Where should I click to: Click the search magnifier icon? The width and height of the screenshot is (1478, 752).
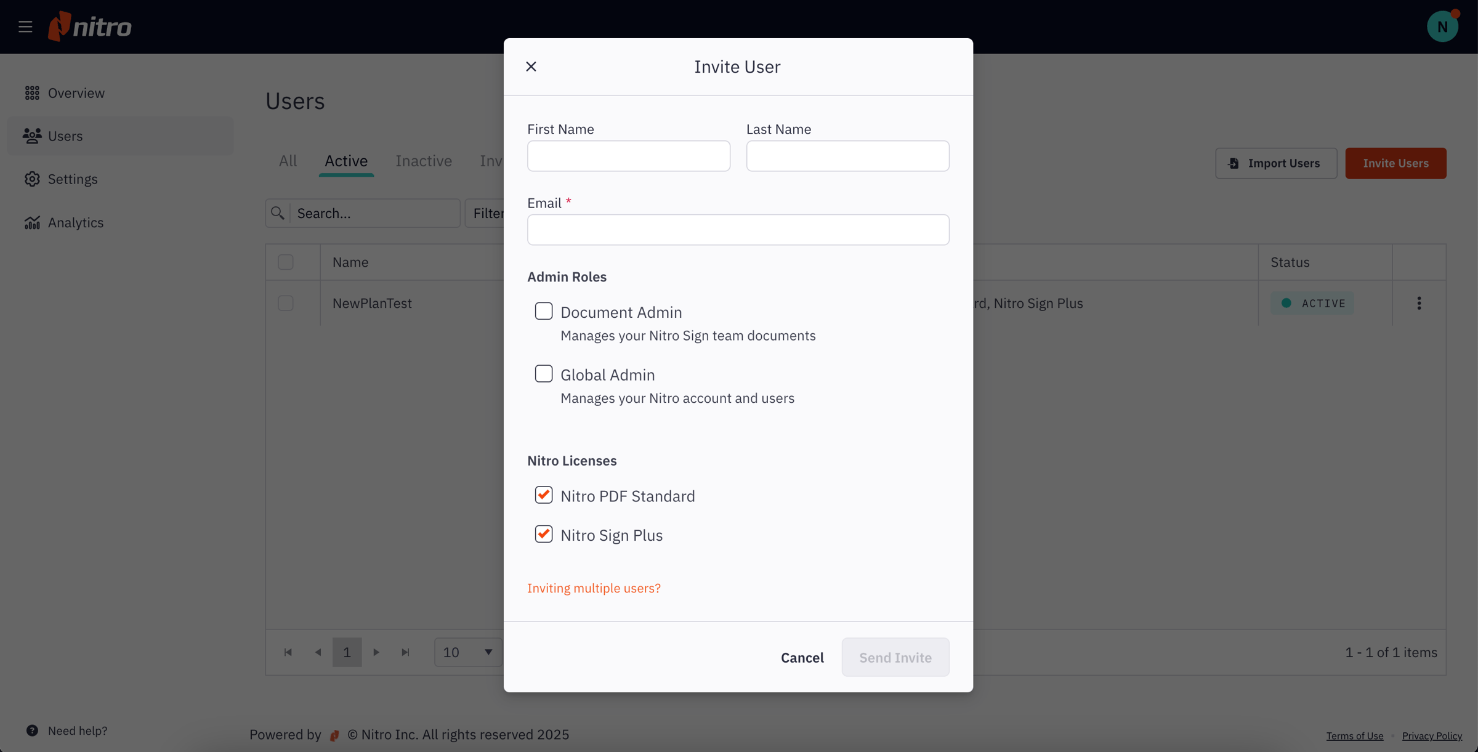(x=278, y=212)
